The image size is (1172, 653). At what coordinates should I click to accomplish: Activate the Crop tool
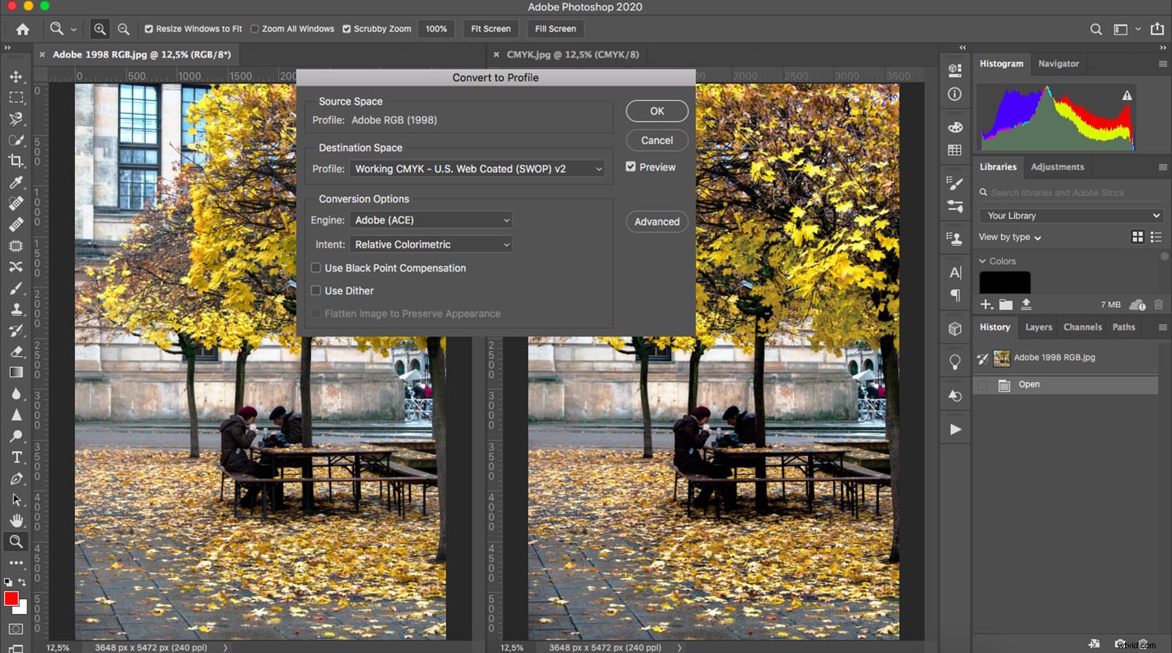(x=16, y=162)
